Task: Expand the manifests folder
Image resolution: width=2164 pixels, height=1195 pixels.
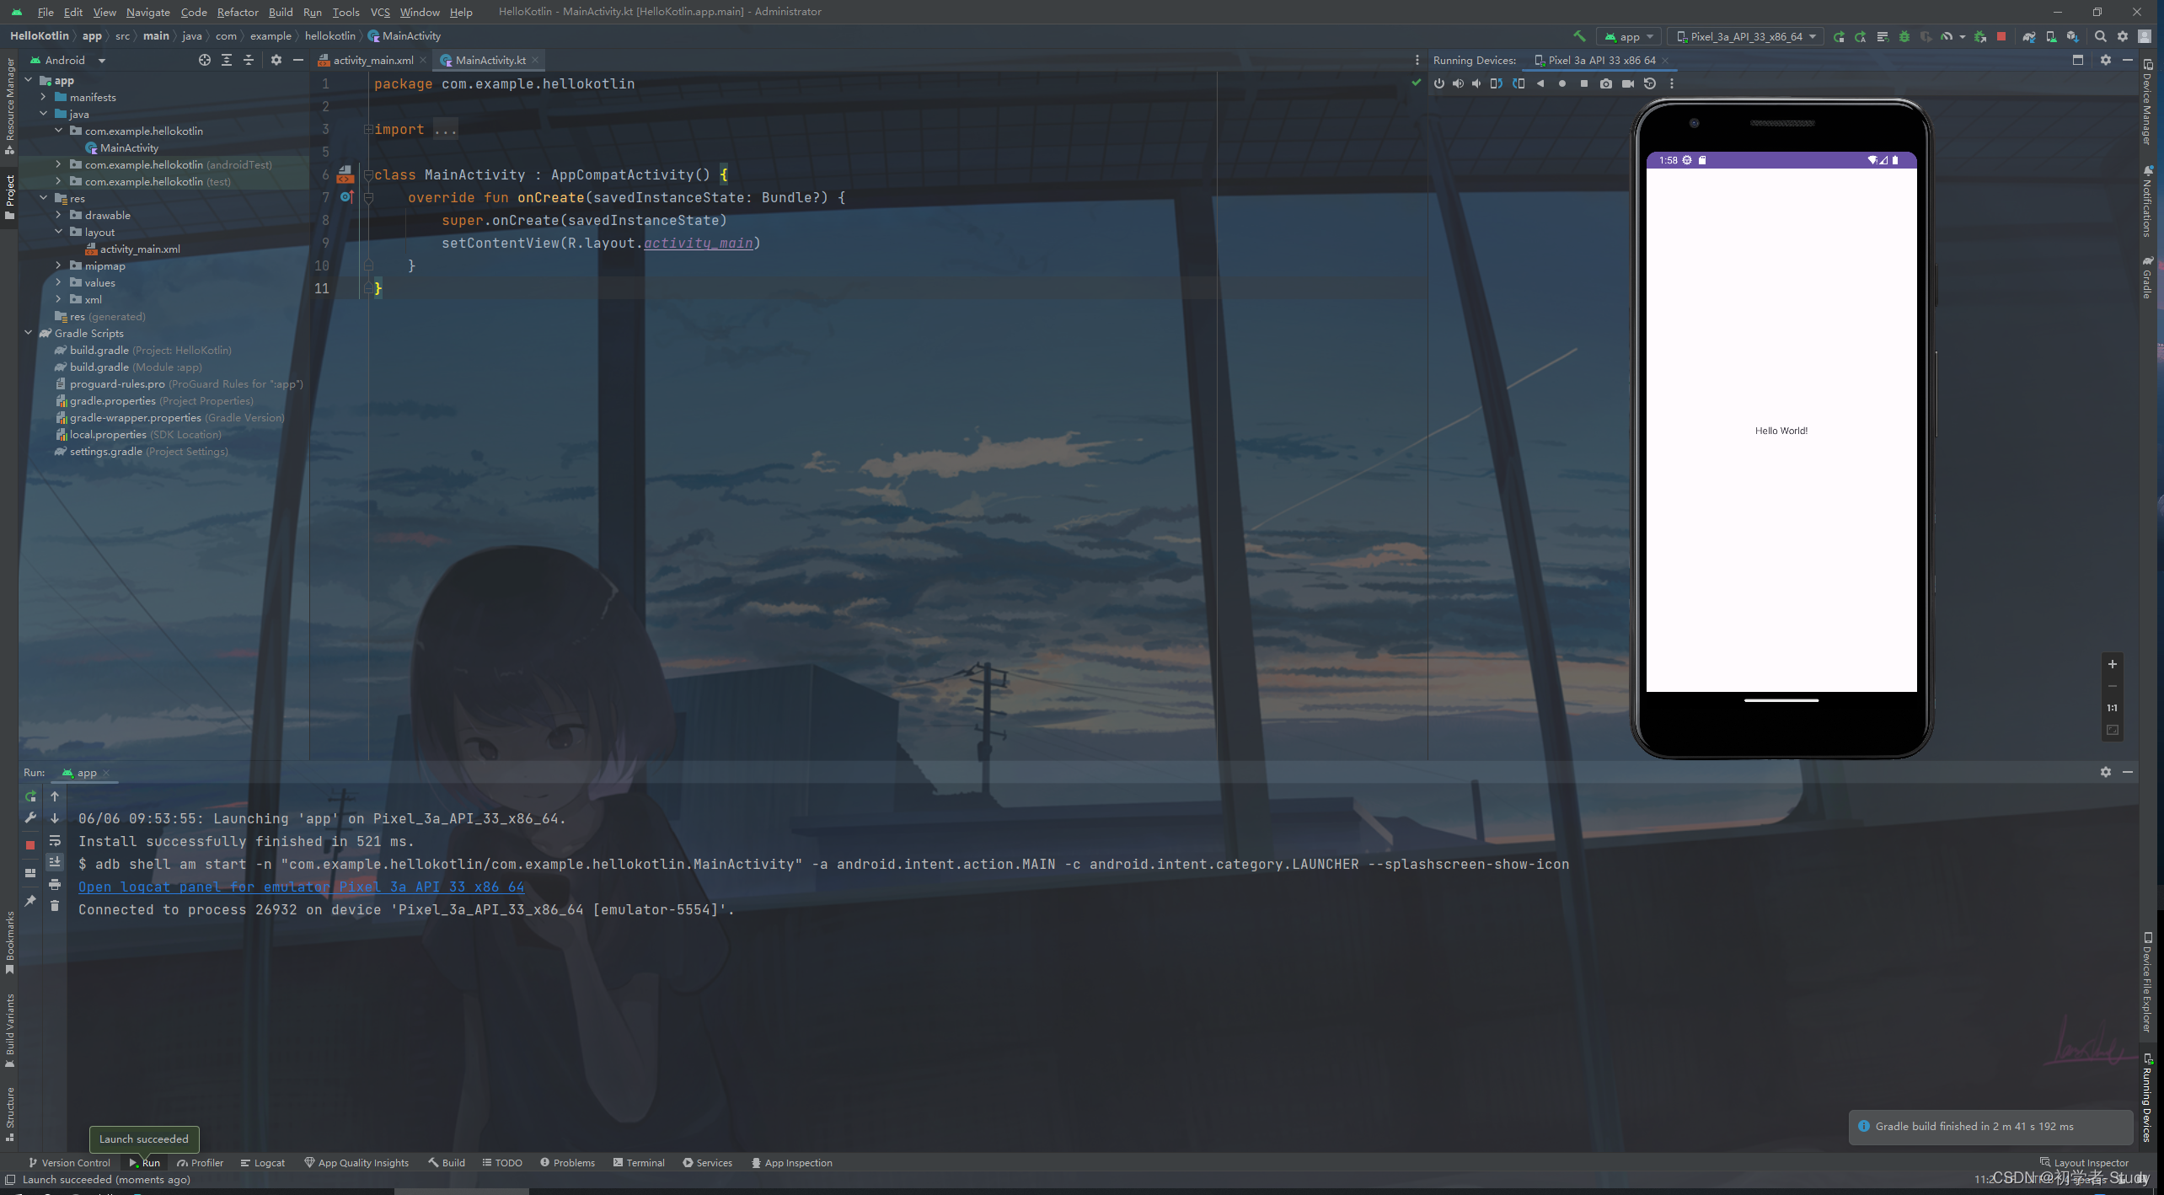Action: point(44,97)
